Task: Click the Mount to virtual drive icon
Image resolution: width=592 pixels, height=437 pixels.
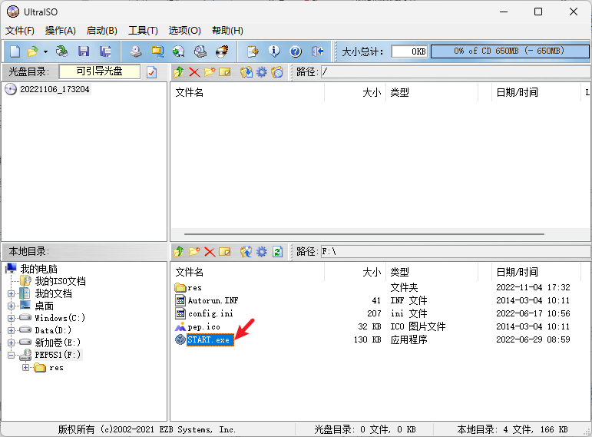Action: point(200,51)
